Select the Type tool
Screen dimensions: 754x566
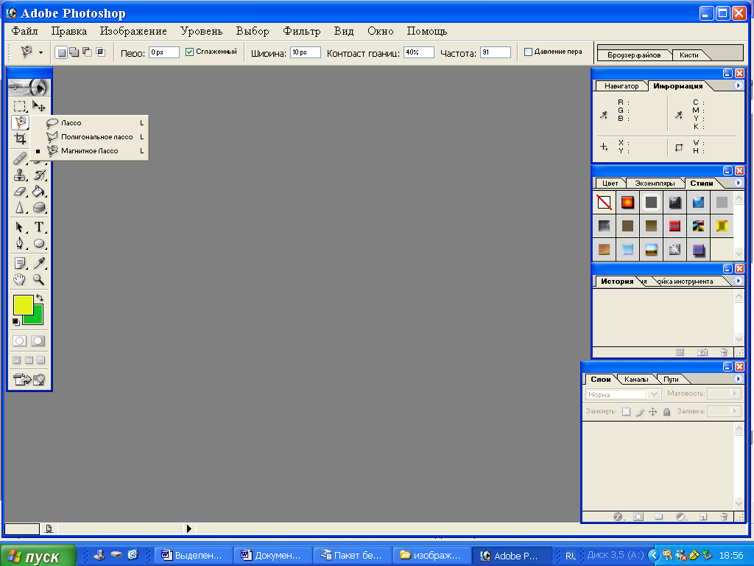[x=40, y=227]
